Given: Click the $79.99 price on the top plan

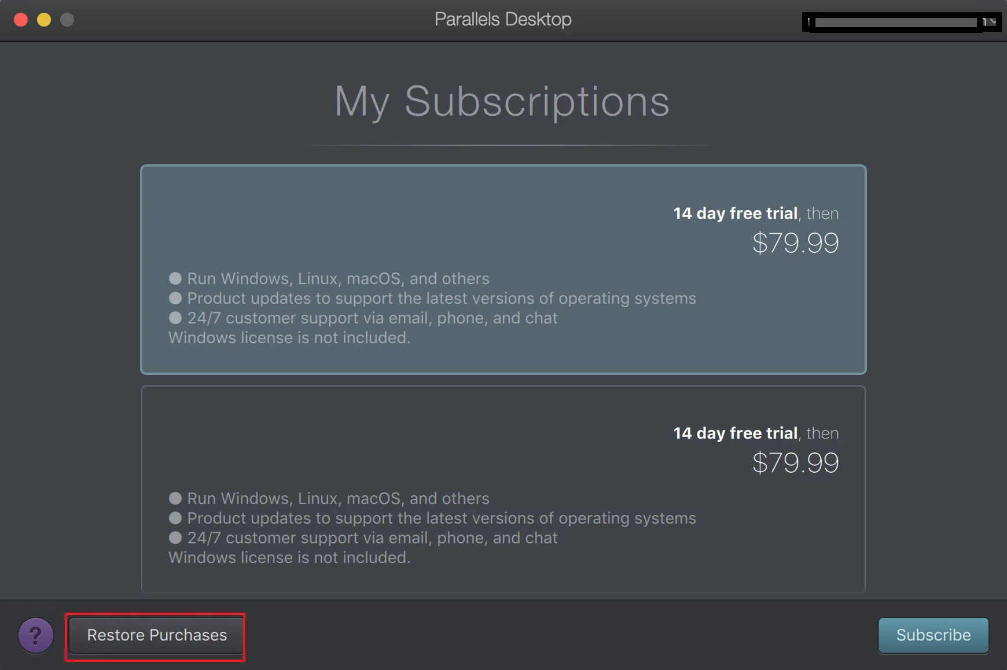Looking at the screenshot, I should (x=795, y=242).
